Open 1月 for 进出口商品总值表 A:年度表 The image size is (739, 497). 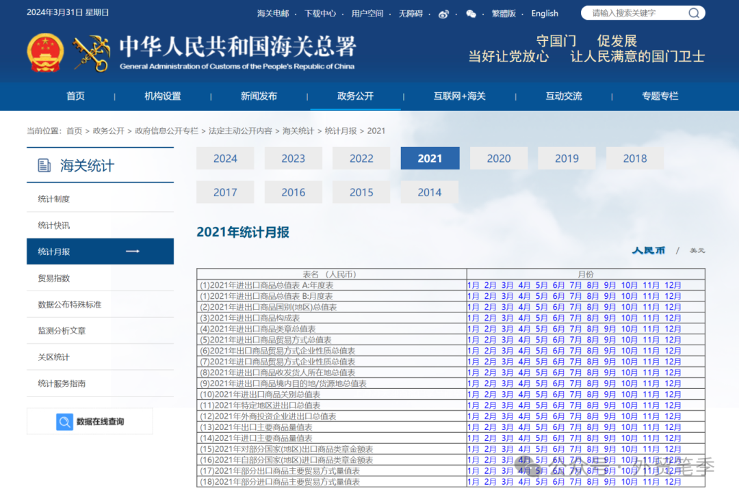474,285
